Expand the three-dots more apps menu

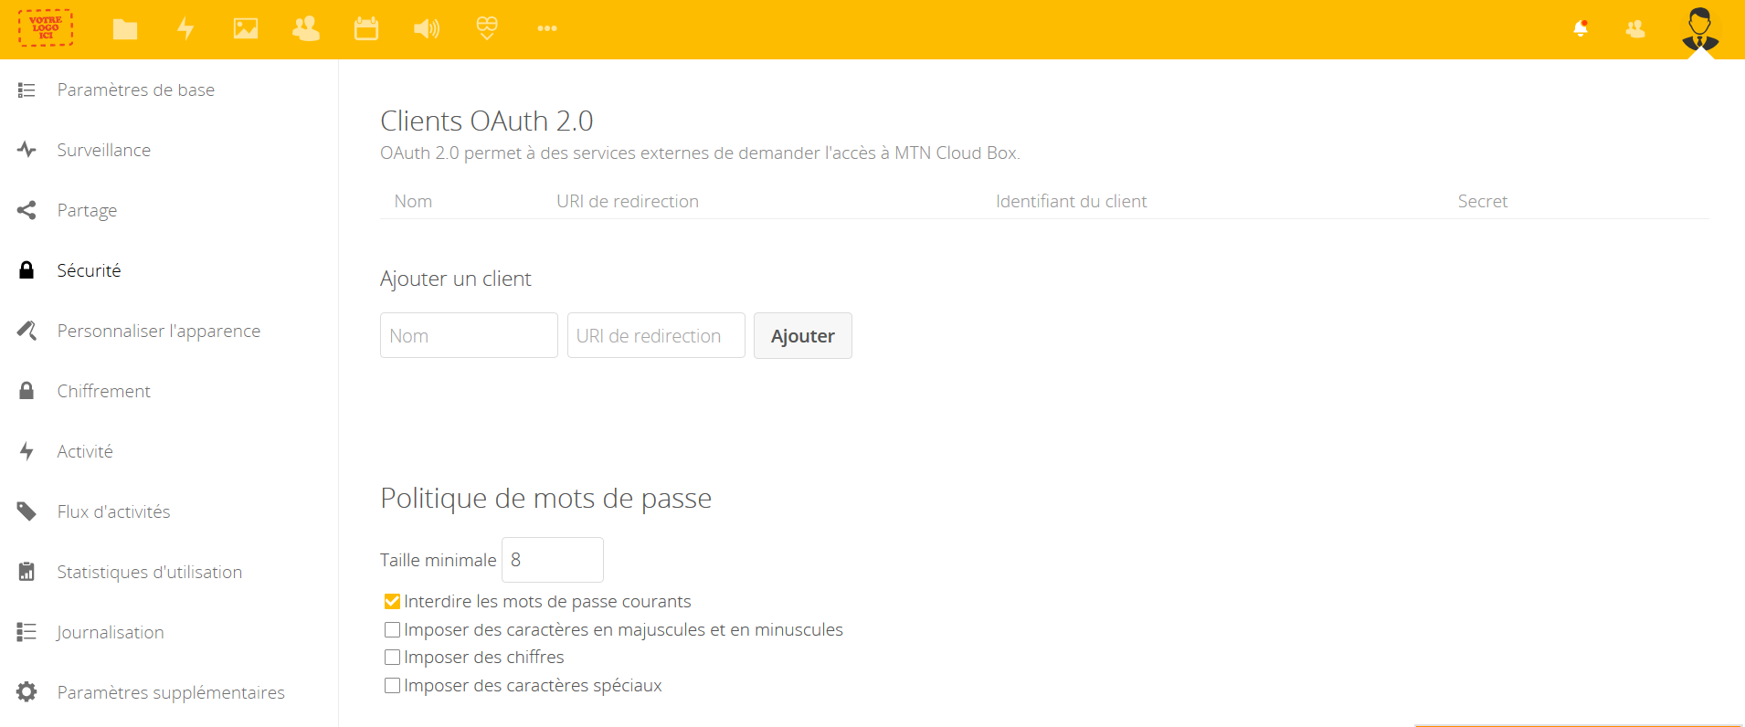(x=547, y=29)
